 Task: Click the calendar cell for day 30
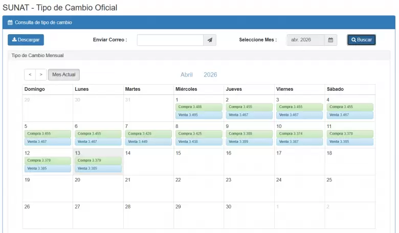249,215
